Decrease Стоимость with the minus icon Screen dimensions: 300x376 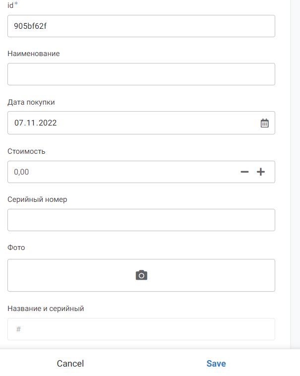244,172
